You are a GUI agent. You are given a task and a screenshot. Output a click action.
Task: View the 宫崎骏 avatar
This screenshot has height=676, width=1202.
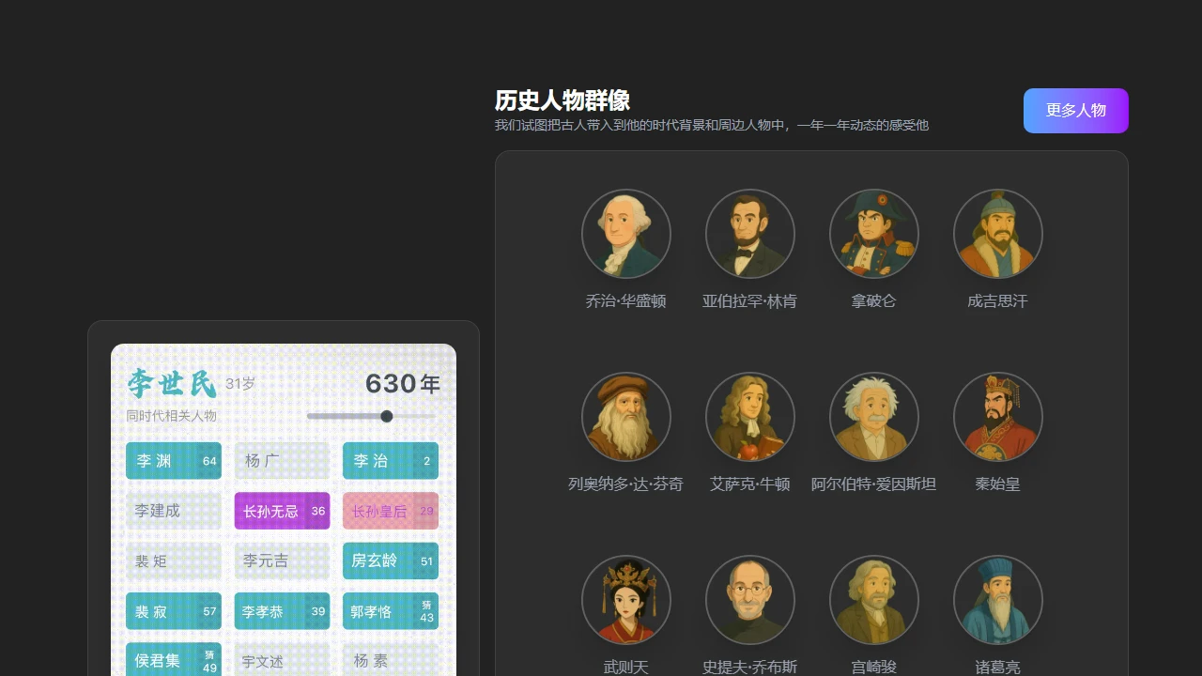coord(874,600)
